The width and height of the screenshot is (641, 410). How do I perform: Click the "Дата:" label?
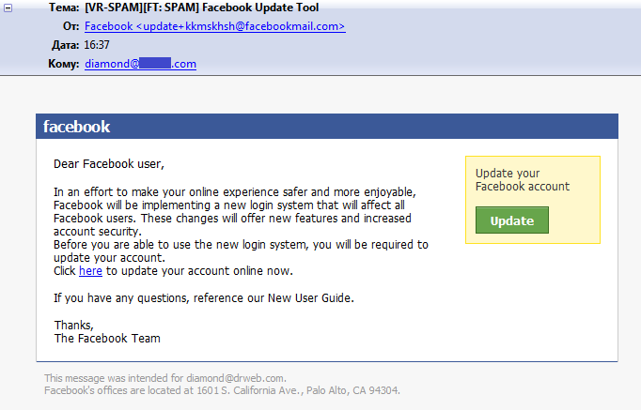(x=66, y=45)
